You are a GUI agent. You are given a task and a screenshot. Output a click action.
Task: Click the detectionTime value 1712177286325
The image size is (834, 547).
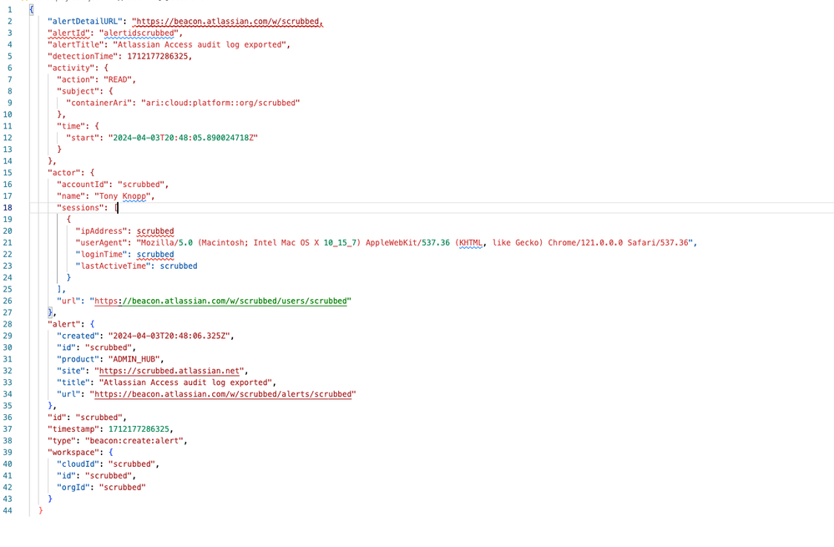158,57
